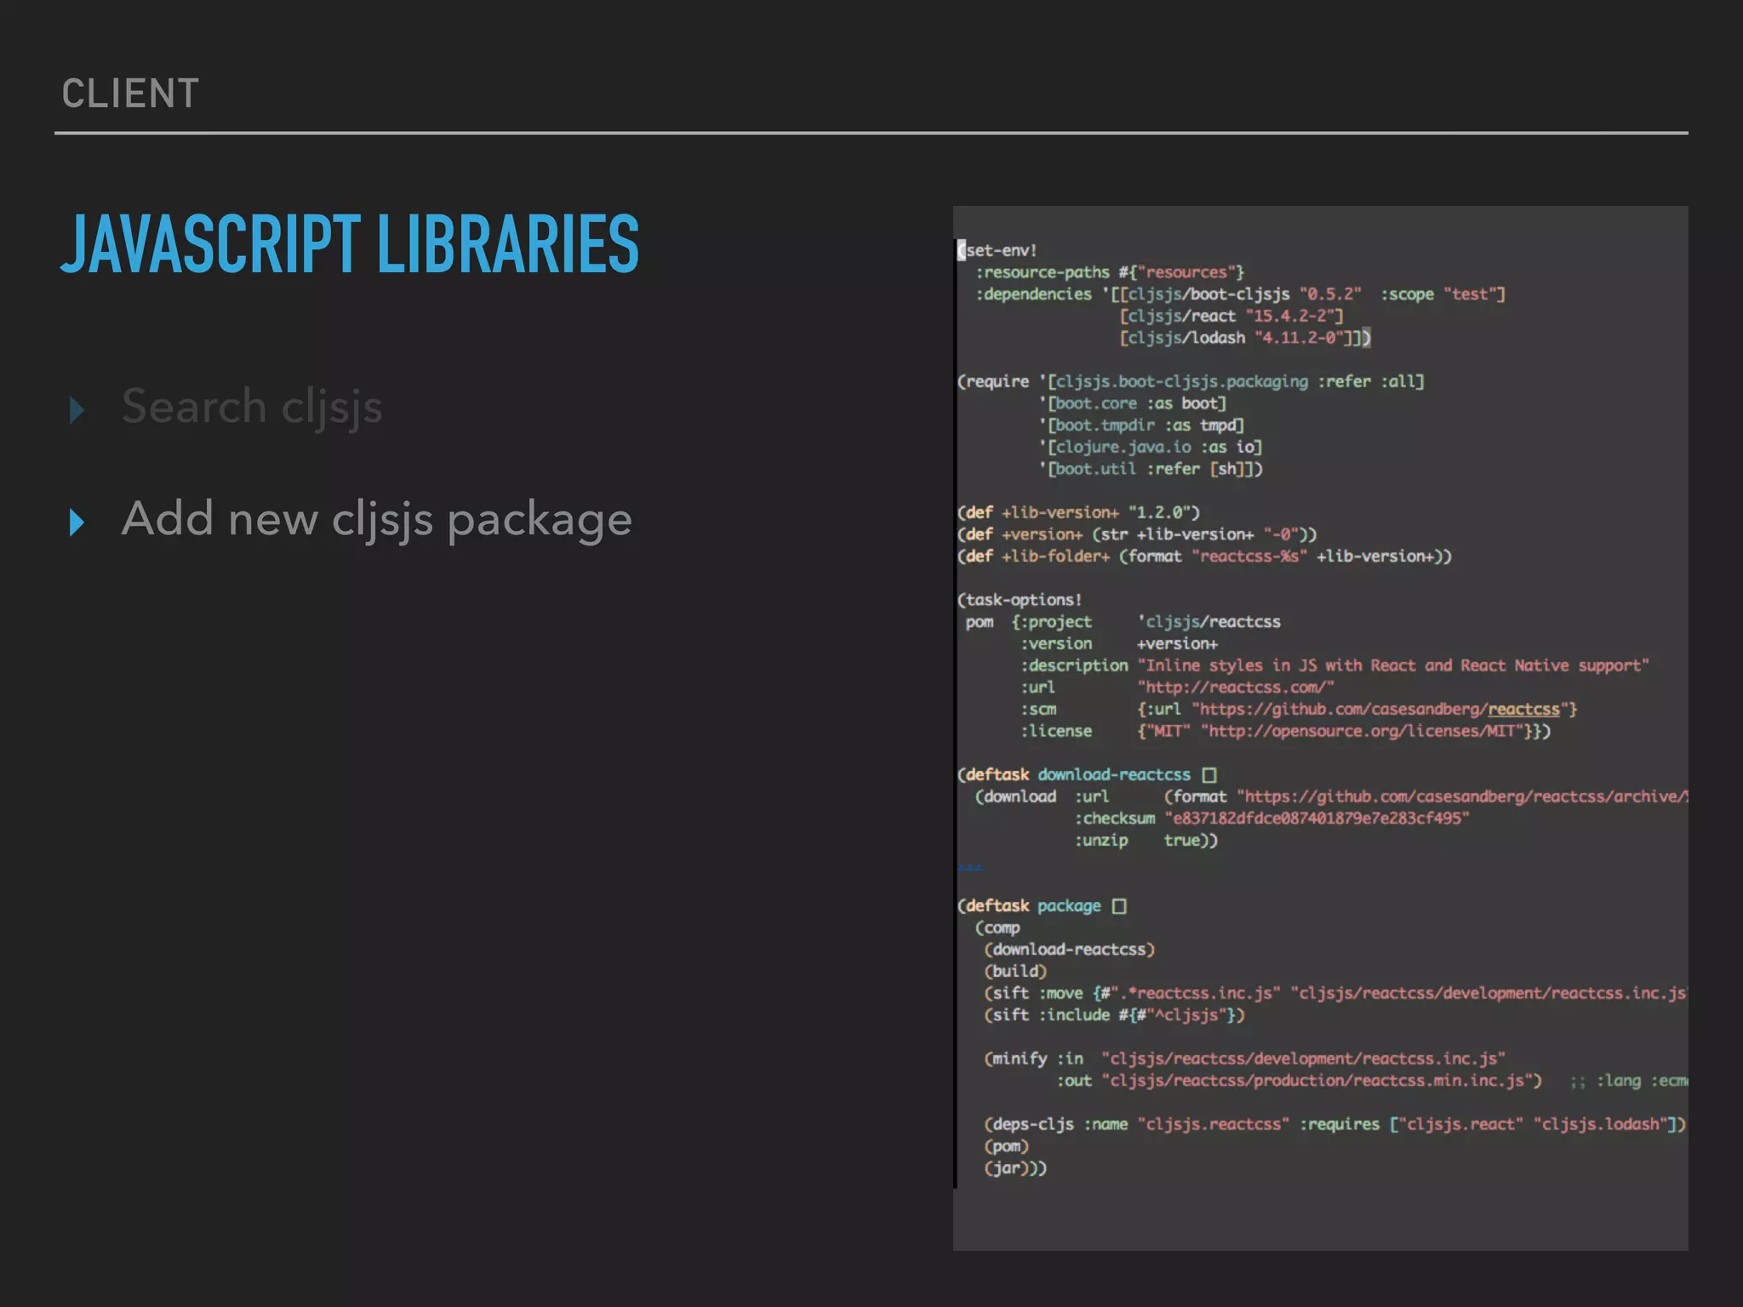Click the '(sift :include #{#"^cljsjs"})' line
This screenshot has width=1743, height=1307.
point(1115,1015)
